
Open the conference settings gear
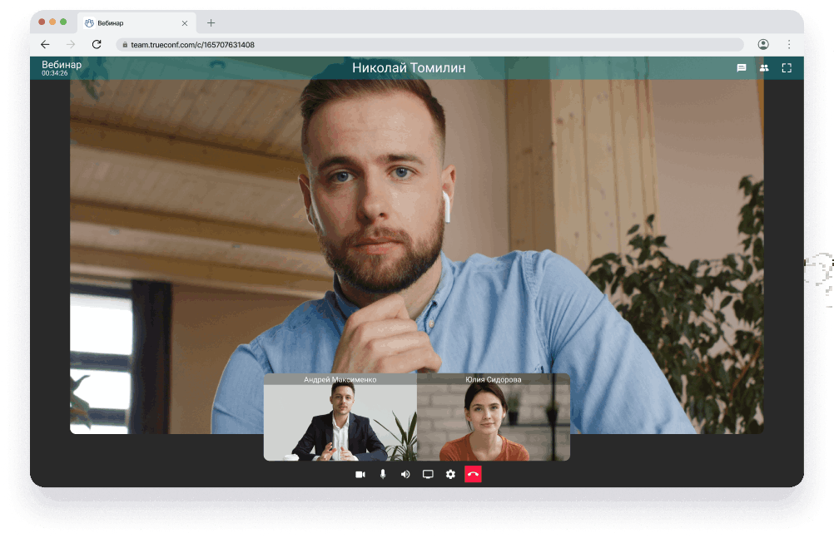(x=450, y=474)
